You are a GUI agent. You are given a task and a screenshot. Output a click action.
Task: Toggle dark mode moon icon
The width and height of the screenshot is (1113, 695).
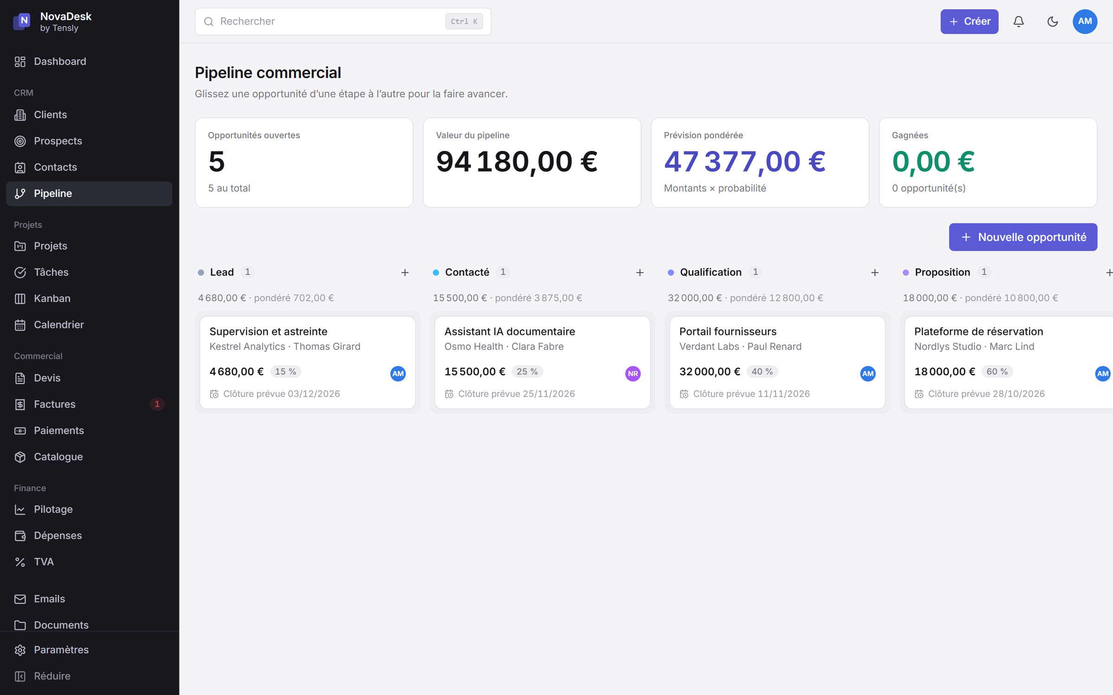coord(1052,21)
